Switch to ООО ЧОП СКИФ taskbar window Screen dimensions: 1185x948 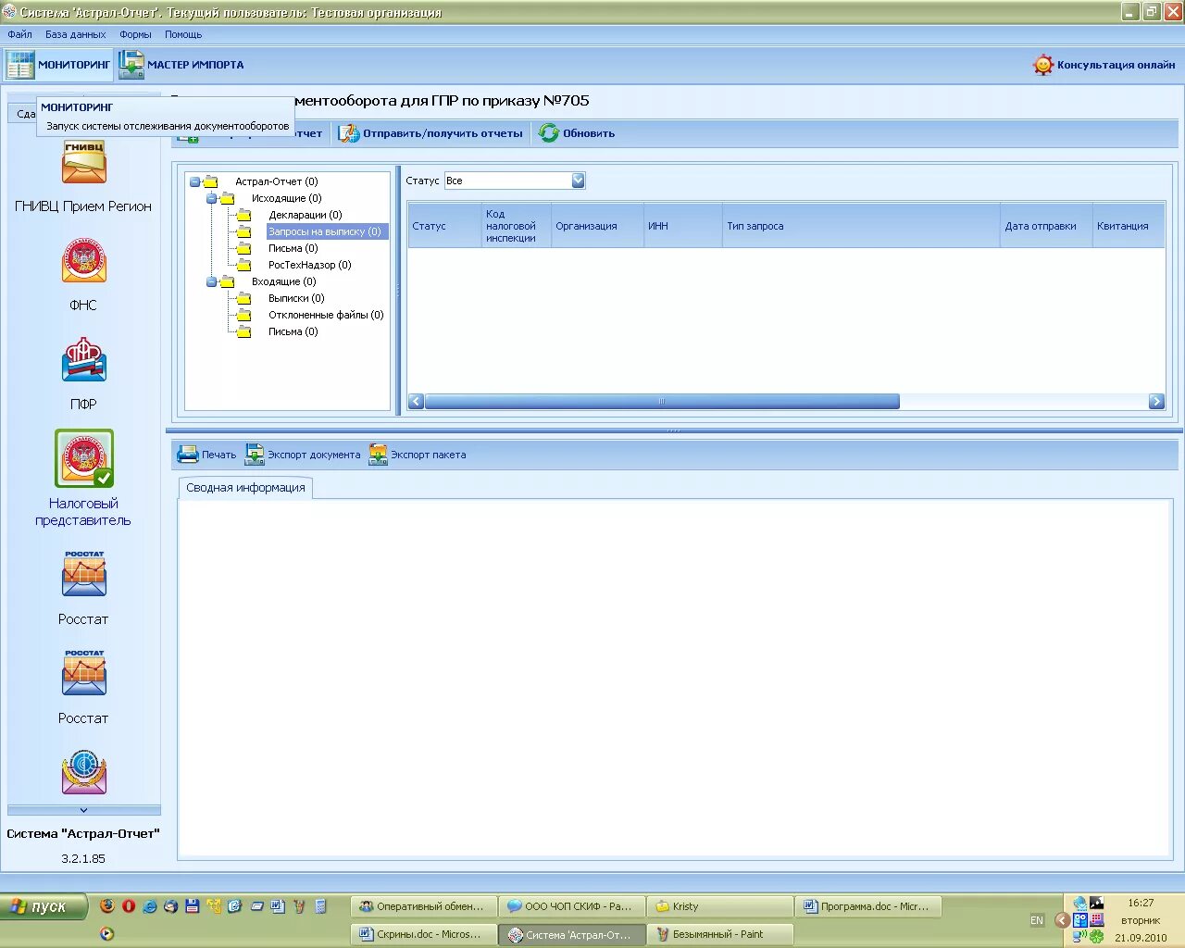(x=572, y=906)
